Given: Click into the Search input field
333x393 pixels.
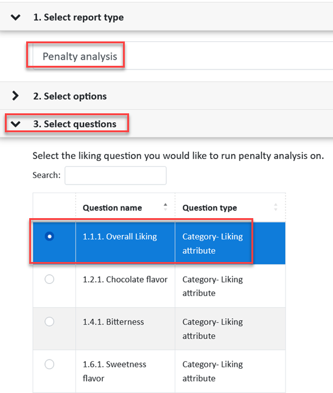Looking at the screenshot, I should 116,175.
